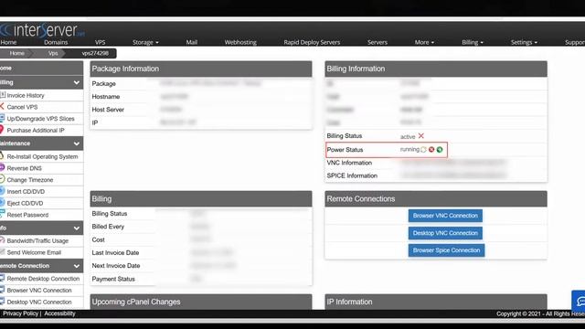
Task: Open the Billing dropdown in top navigation
Action: (x=473, y=43)
